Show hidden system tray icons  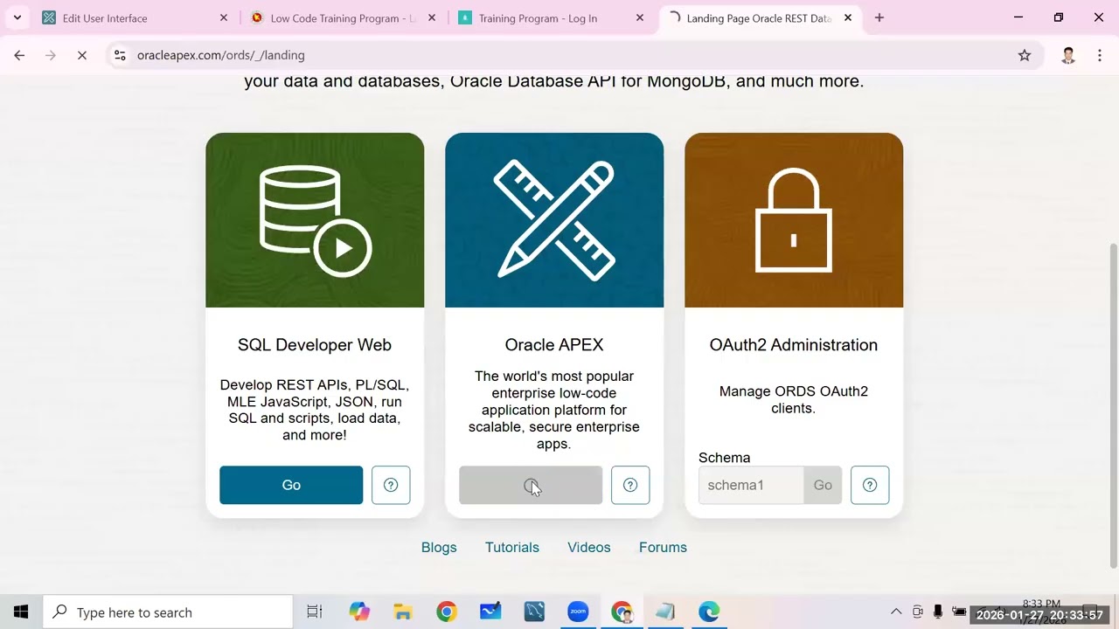[x=896, y=612]
